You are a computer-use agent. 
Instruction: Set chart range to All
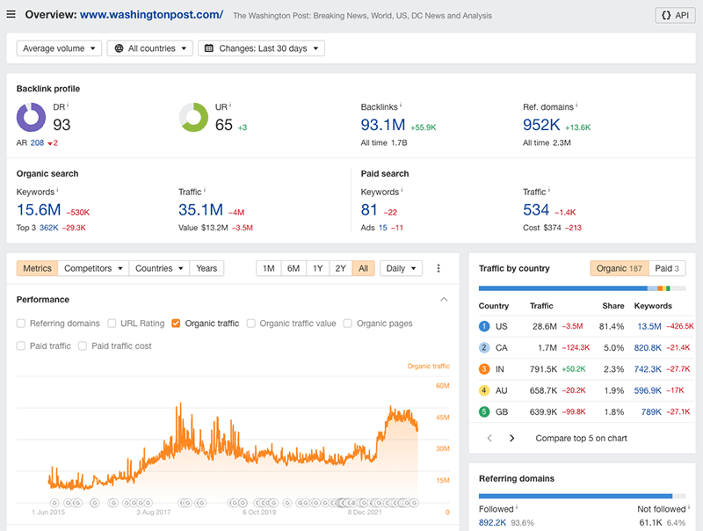point(364,268)
